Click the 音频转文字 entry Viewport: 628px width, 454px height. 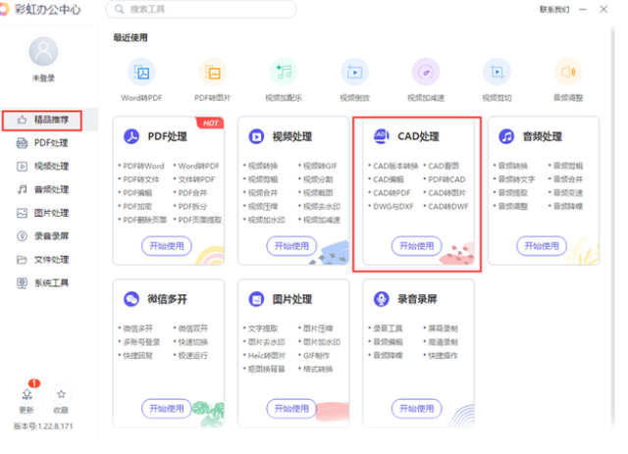(x=516, y=179)
